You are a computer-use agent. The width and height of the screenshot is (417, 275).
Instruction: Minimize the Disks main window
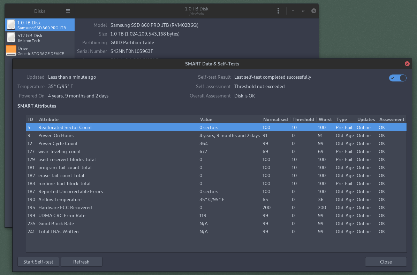[x=293, y=11]
